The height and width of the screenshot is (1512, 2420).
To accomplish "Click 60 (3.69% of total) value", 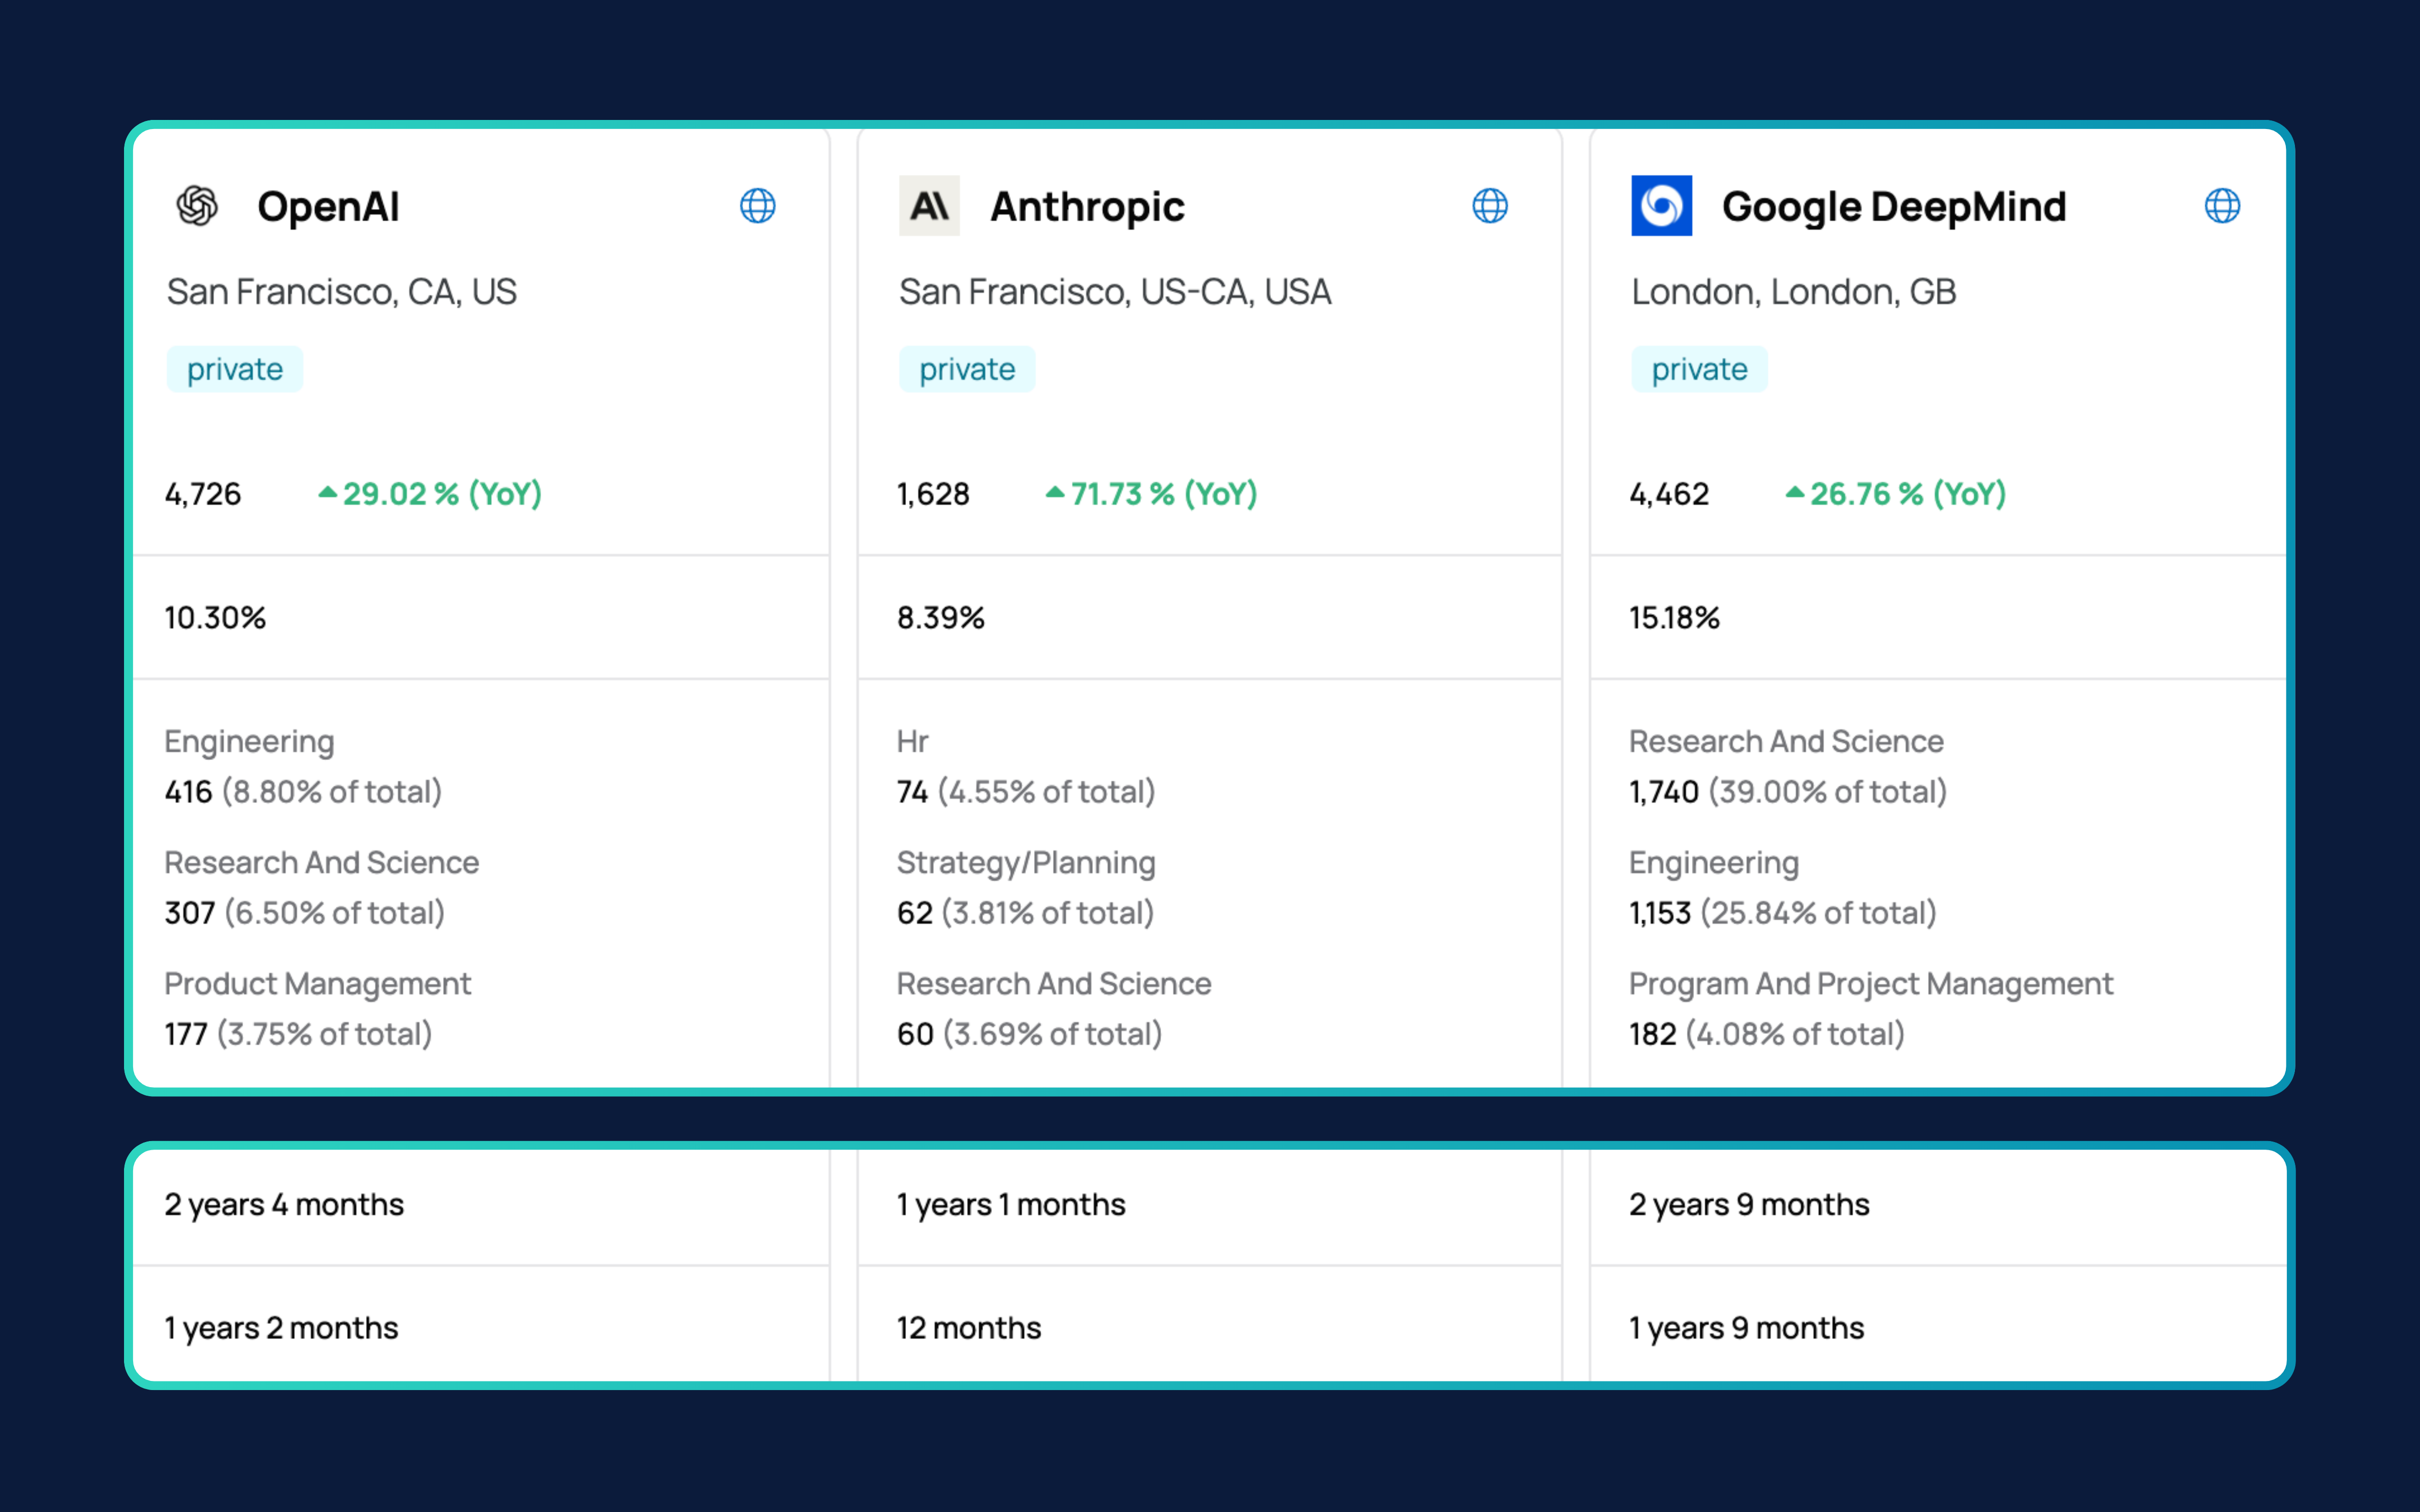I will (1029, 1034).
